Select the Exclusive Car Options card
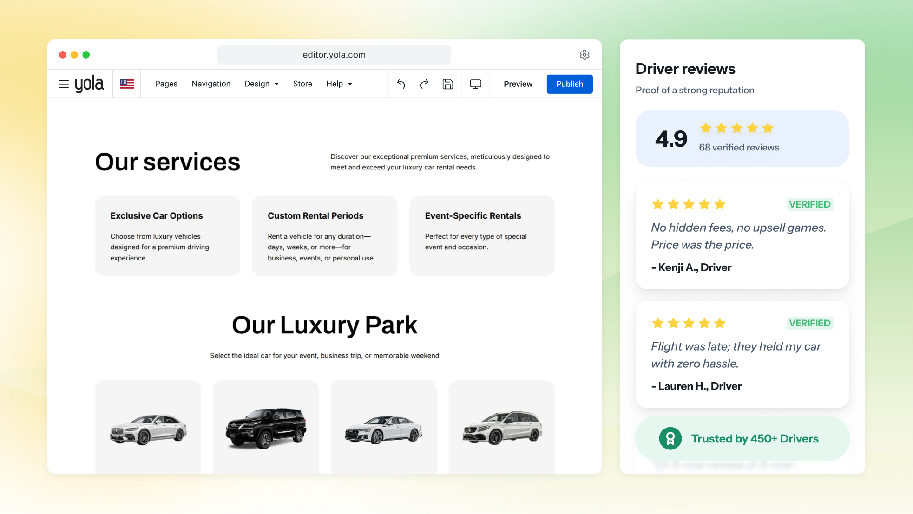The height and width of the screenshot is (514, 913). 167,236
